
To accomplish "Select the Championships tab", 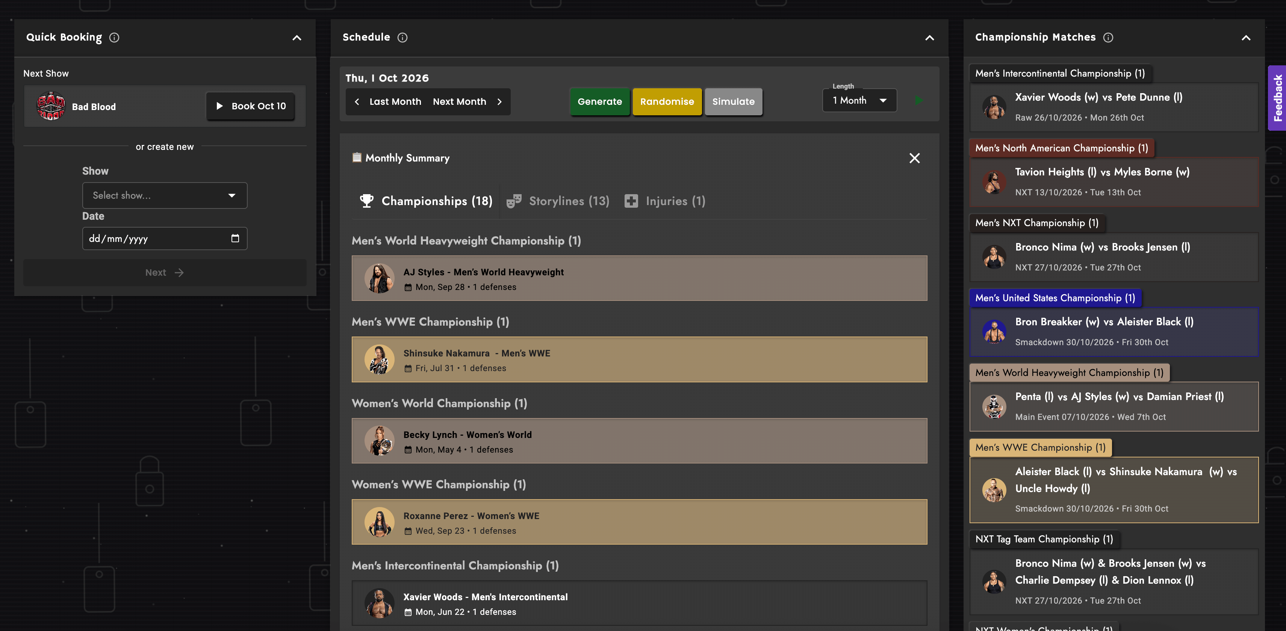I will point(426,201).
